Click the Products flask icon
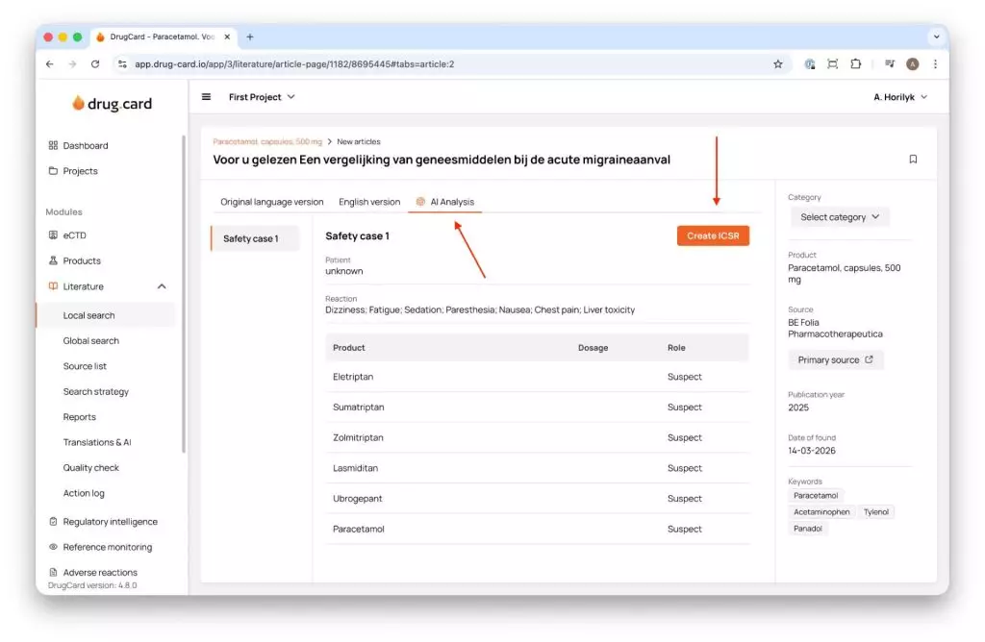Image resolution: width=985 pixels, height=642 pixels. [x=54, y=260]
